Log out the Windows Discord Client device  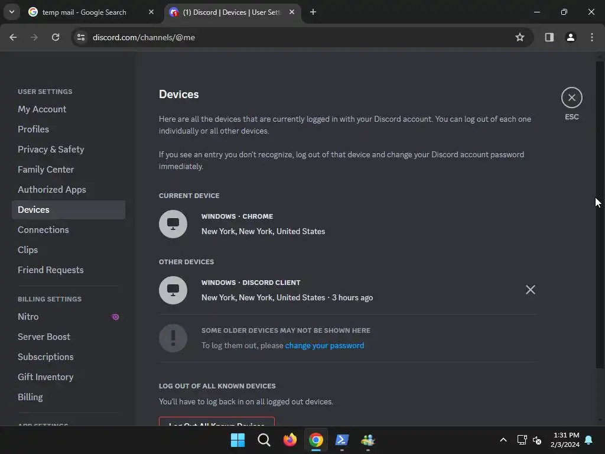pos(530,290)
